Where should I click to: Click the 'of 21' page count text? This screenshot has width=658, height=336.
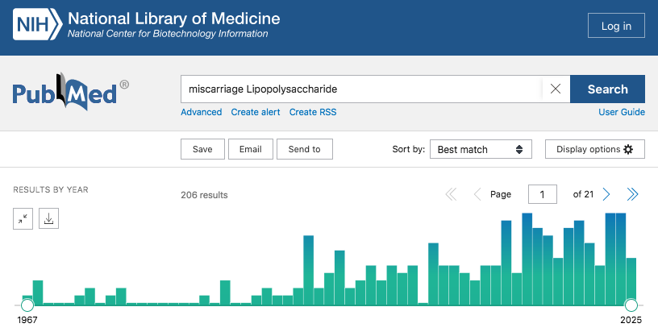(x=583, y=194)
